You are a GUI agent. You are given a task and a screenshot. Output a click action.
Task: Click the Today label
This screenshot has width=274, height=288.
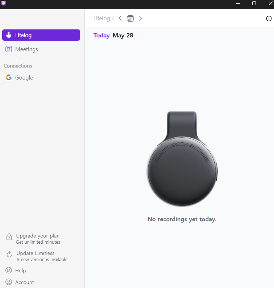click(x=102, y=35)
